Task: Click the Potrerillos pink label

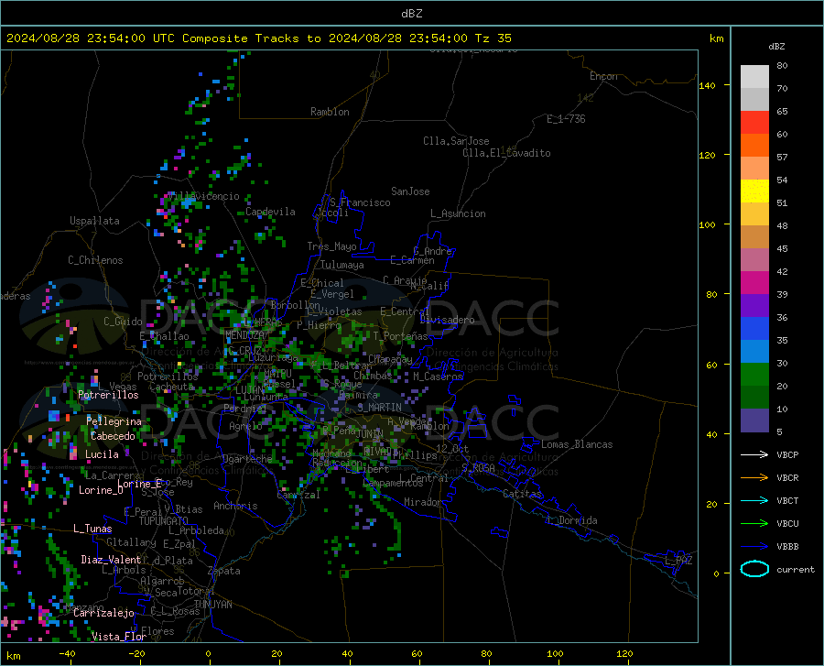Action: pos(108,395)
